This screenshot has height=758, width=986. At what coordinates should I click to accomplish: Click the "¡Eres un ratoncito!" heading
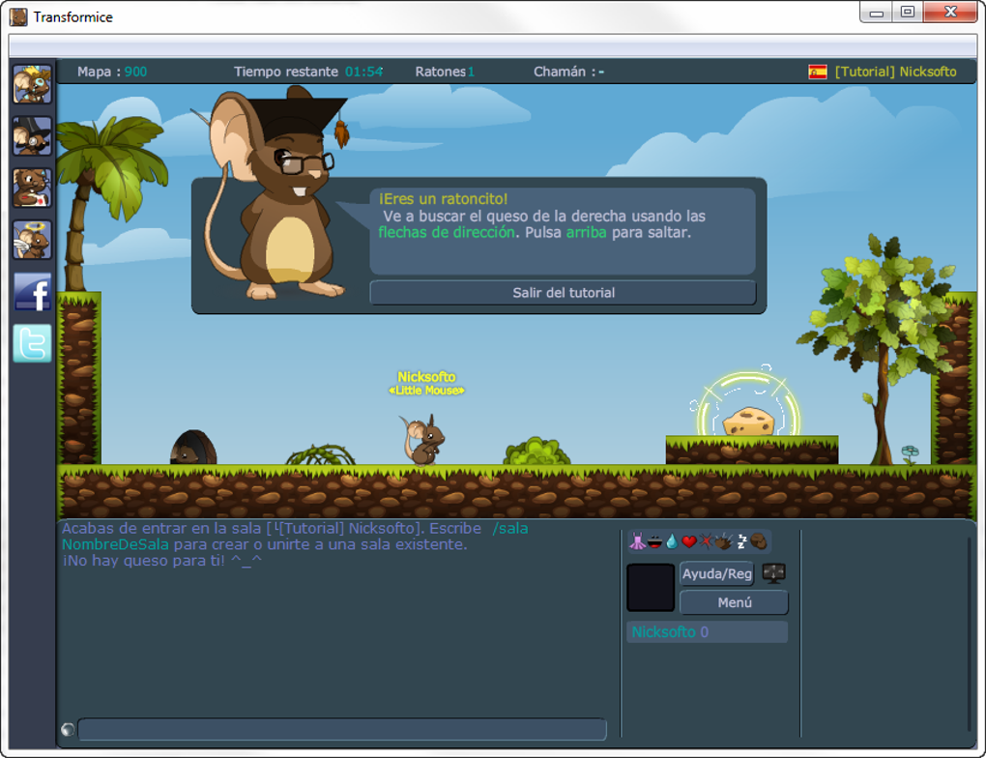(x=443, y=199)
